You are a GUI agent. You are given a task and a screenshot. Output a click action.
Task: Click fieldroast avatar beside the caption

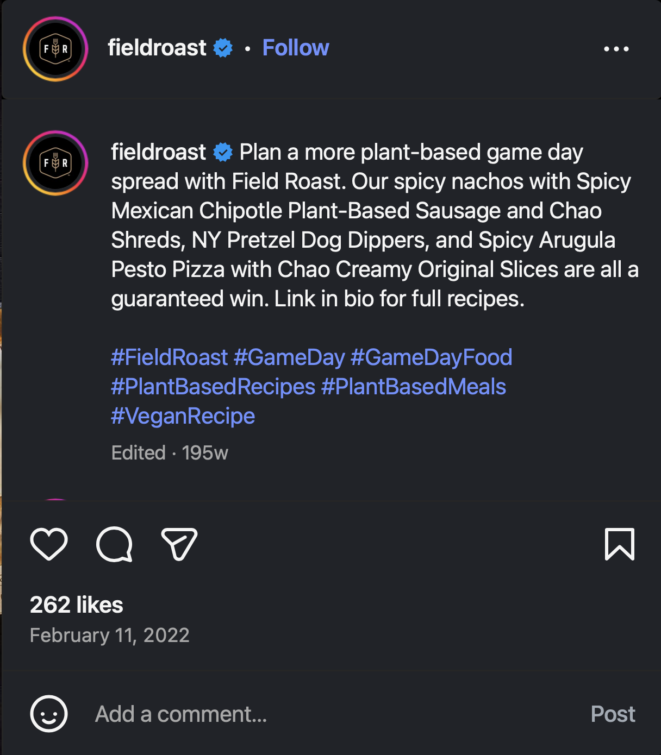pos(55,163)
